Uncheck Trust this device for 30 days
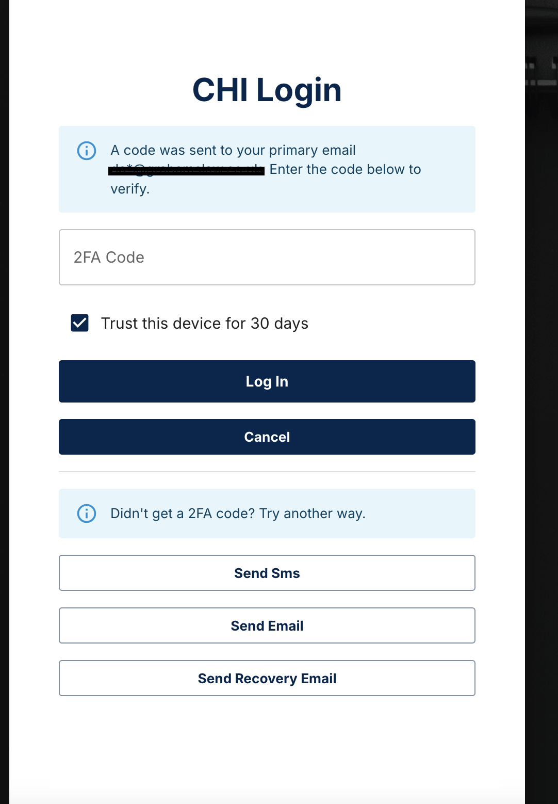Image resolution: width=558 pixels, height=804 pixels. pyautogui.click(x=80, y=323)
